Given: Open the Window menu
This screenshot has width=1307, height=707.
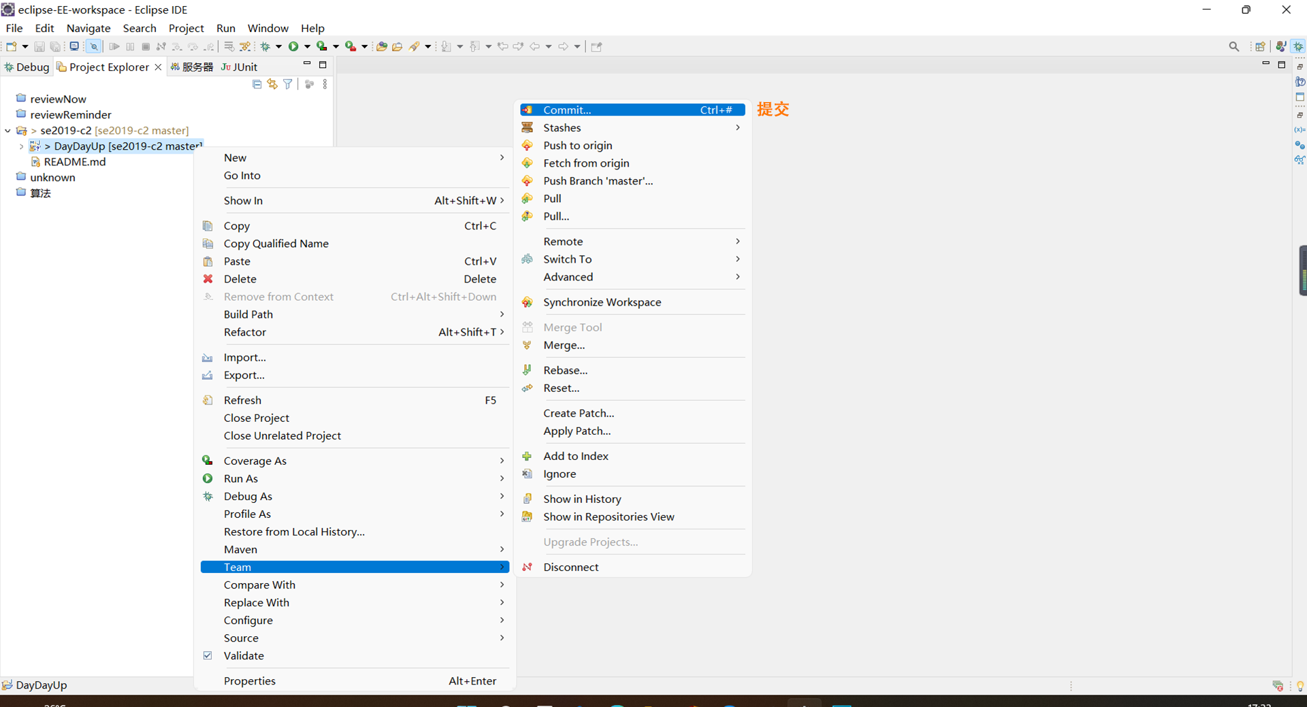Looking at the screenshot, I should pos(268,28).
